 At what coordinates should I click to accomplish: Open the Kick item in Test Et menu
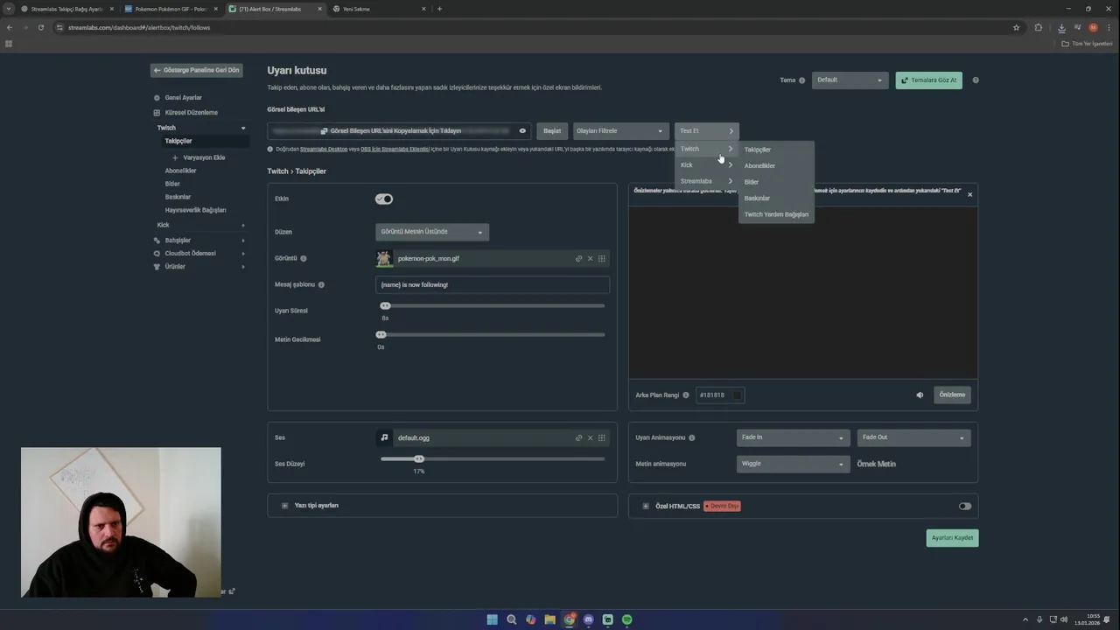tap(706, 165)
